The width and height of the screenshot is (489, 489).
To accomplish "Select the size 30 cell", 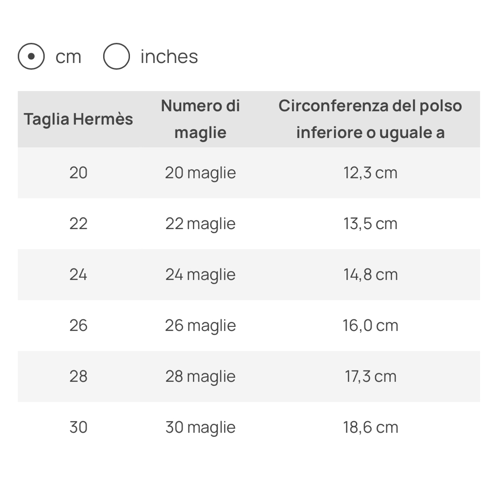I will click(x=78, y=427).
